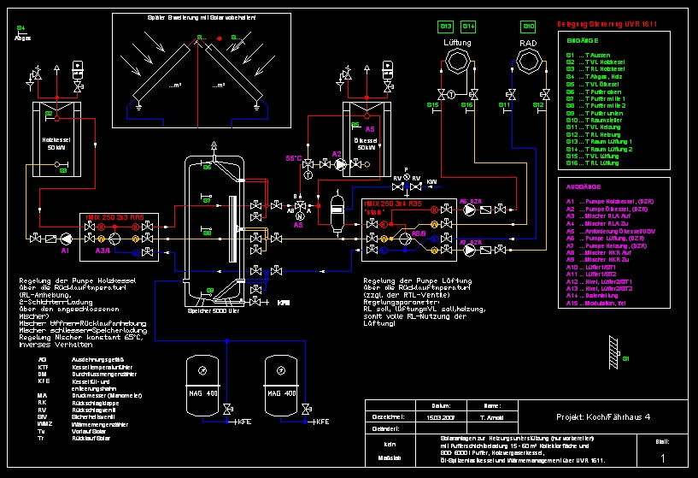Click the A1 Holzkessel pump symbol

click(66, 239)
